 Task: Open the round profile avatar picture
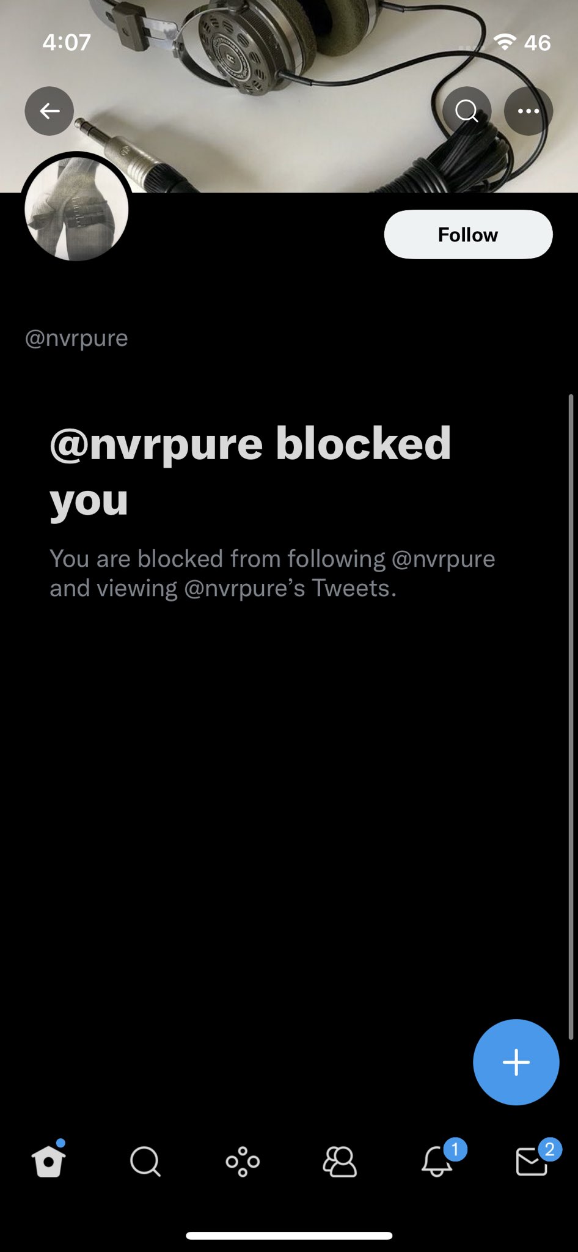[76, 208]
